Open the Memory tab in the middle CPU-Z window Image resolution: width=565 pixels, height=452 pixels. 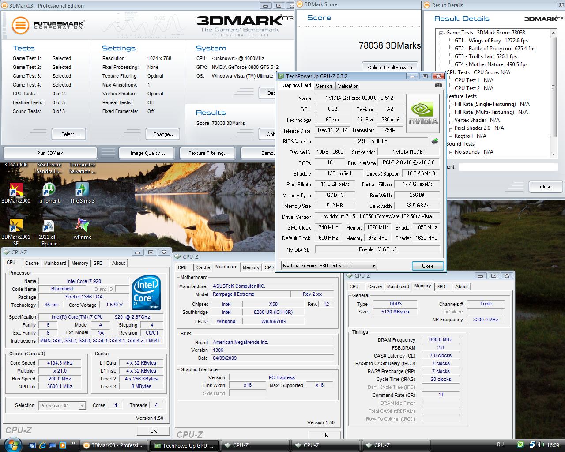click(251, 267)
